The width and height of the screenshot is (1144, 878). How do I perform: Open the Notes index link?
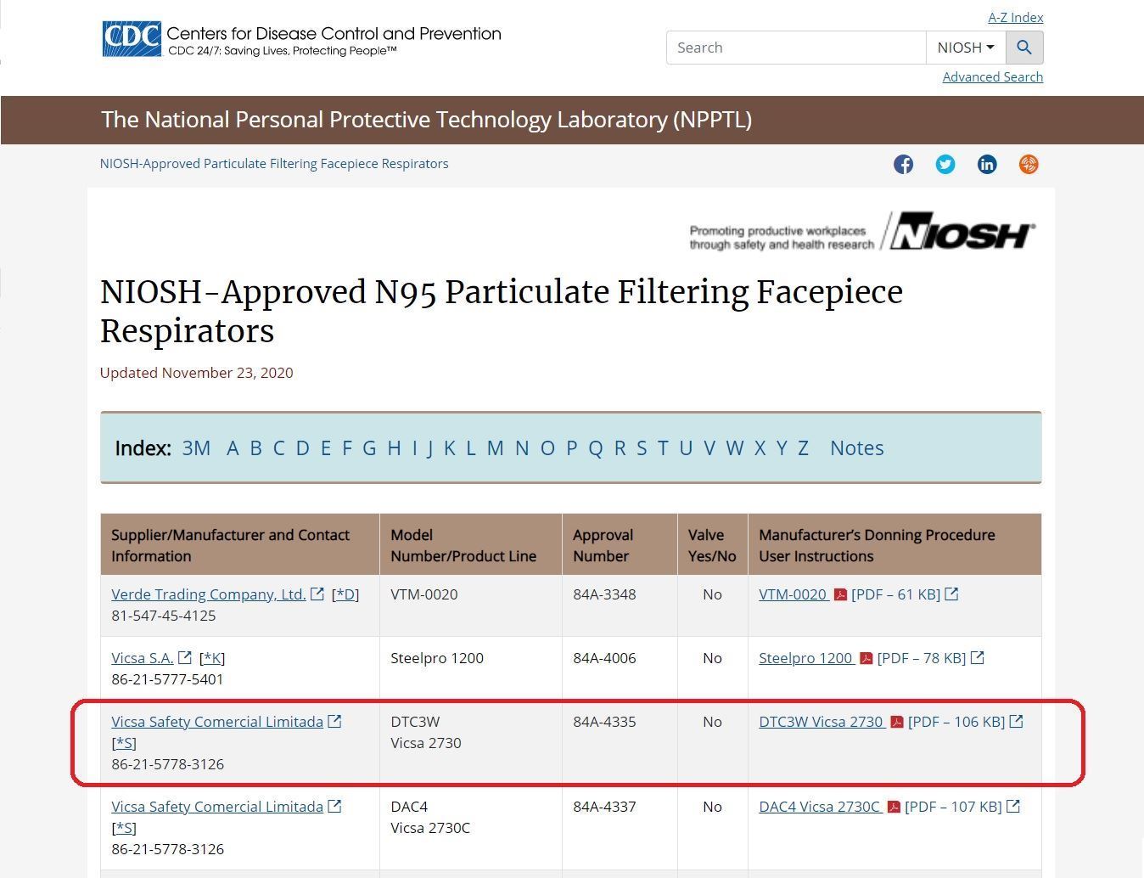pyautogui.click(x=857, y=448)
